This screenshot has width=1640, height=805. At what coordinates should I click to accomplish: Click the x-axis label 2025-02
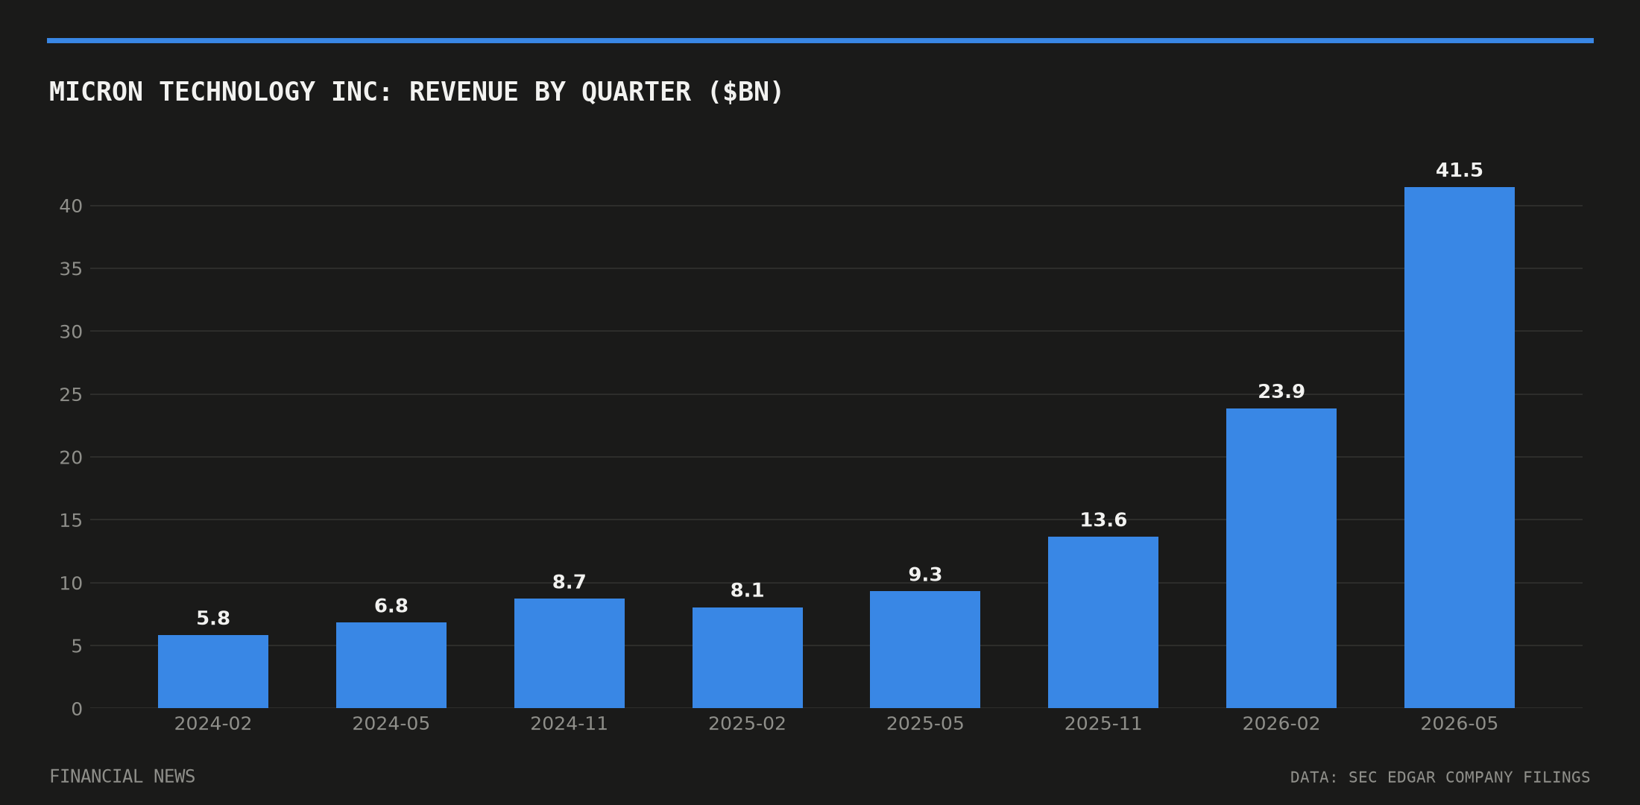(x=748, y=724)
